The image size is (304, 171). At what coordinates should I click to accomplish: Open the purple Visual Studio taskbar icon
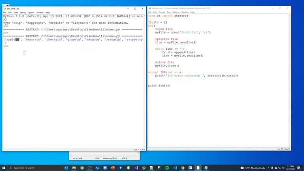pyautogui.click(x=136, y=168)
